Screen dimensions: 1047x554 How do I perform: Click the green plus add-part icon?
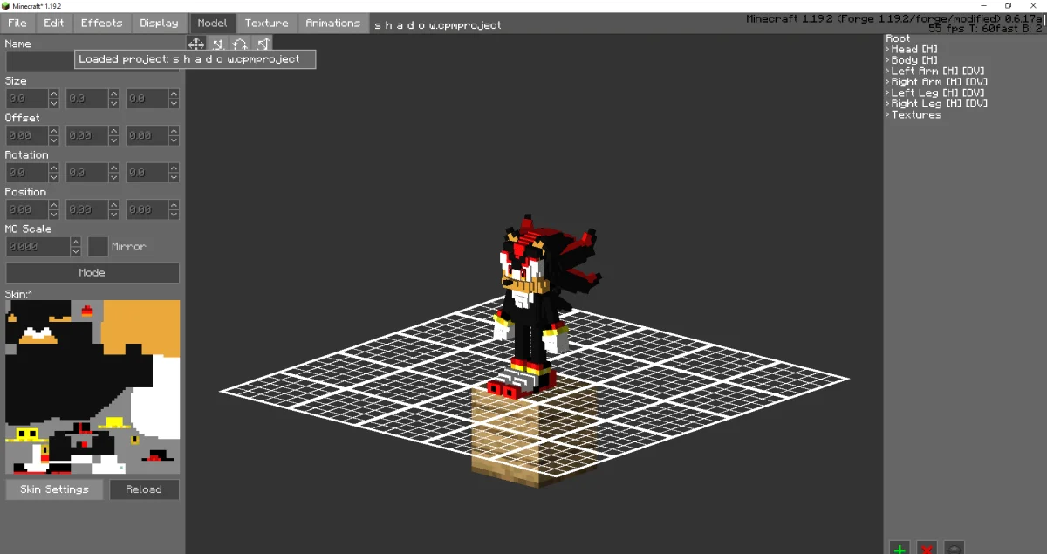900,548
